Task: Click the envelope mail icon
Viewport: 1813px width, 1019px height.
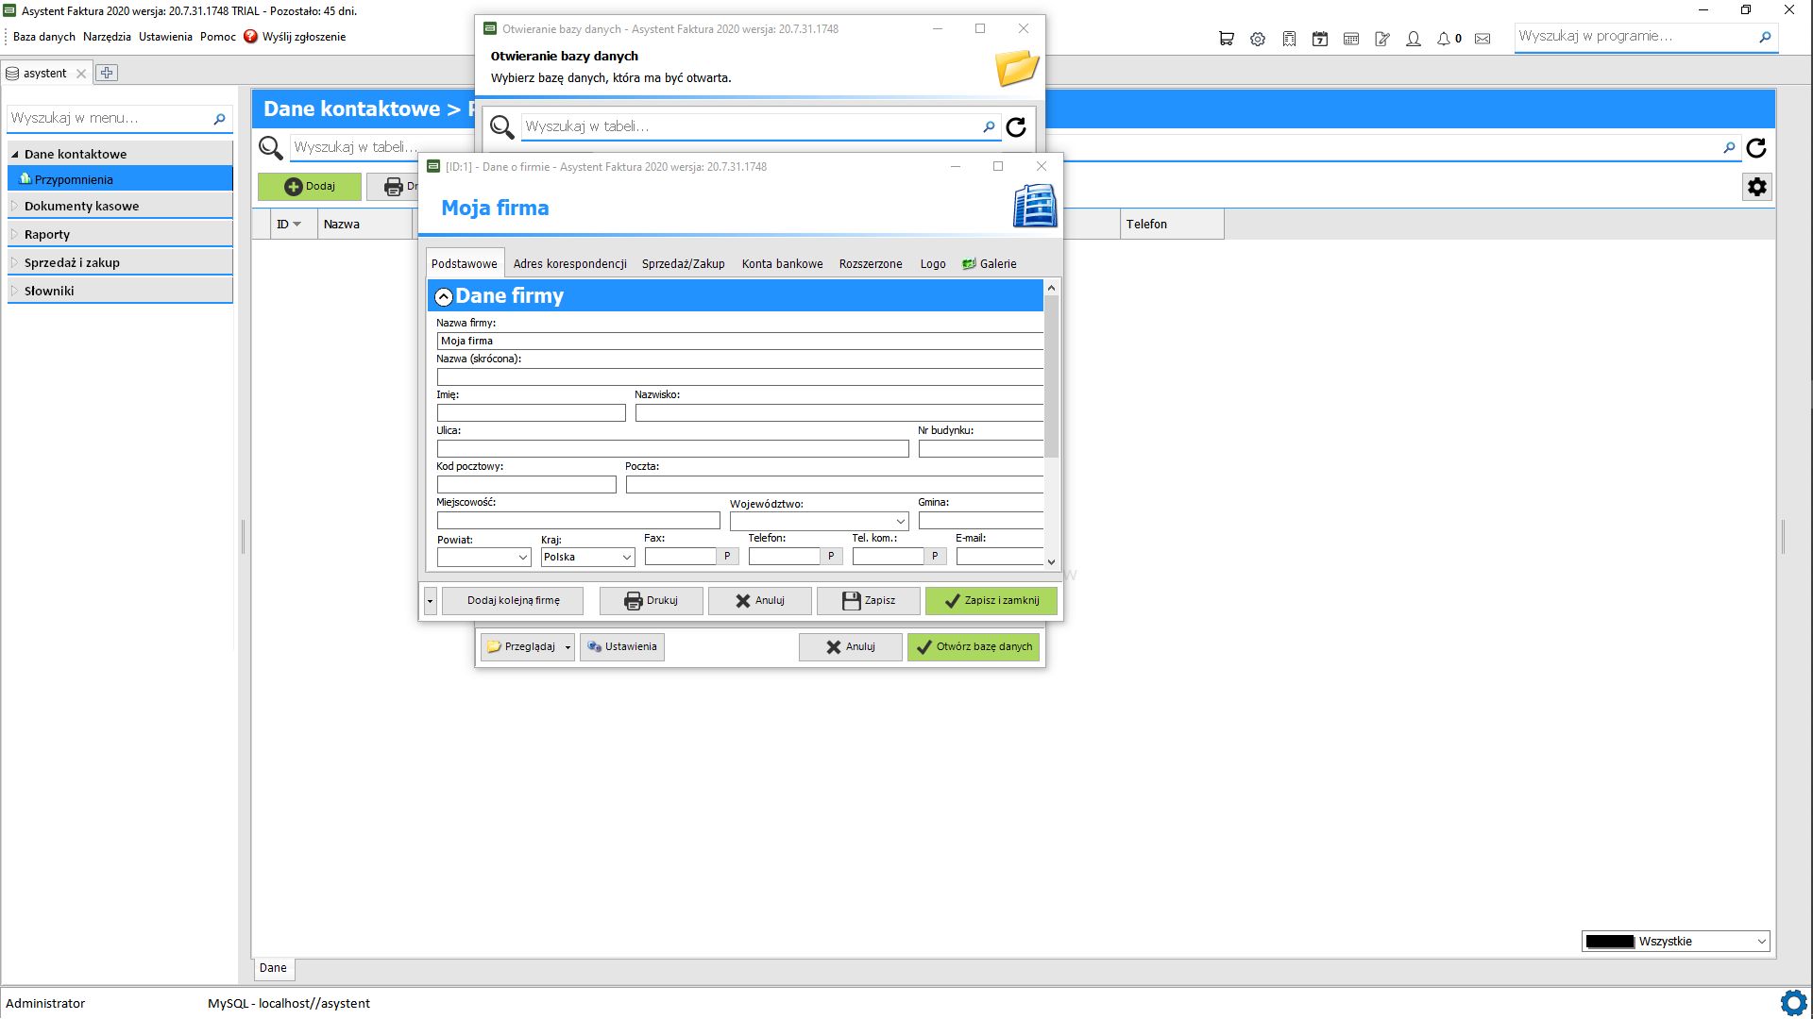Action: pos(1483,39)
